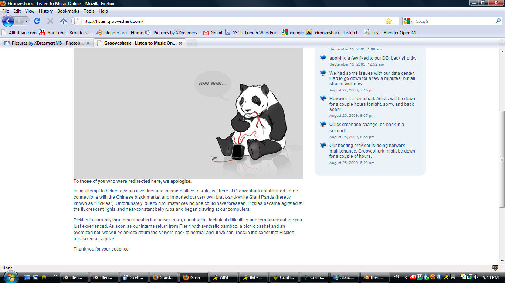
Task: Click Twitter bird beside 'However, Grooveshark Artists' update
Action: point(323,98)
